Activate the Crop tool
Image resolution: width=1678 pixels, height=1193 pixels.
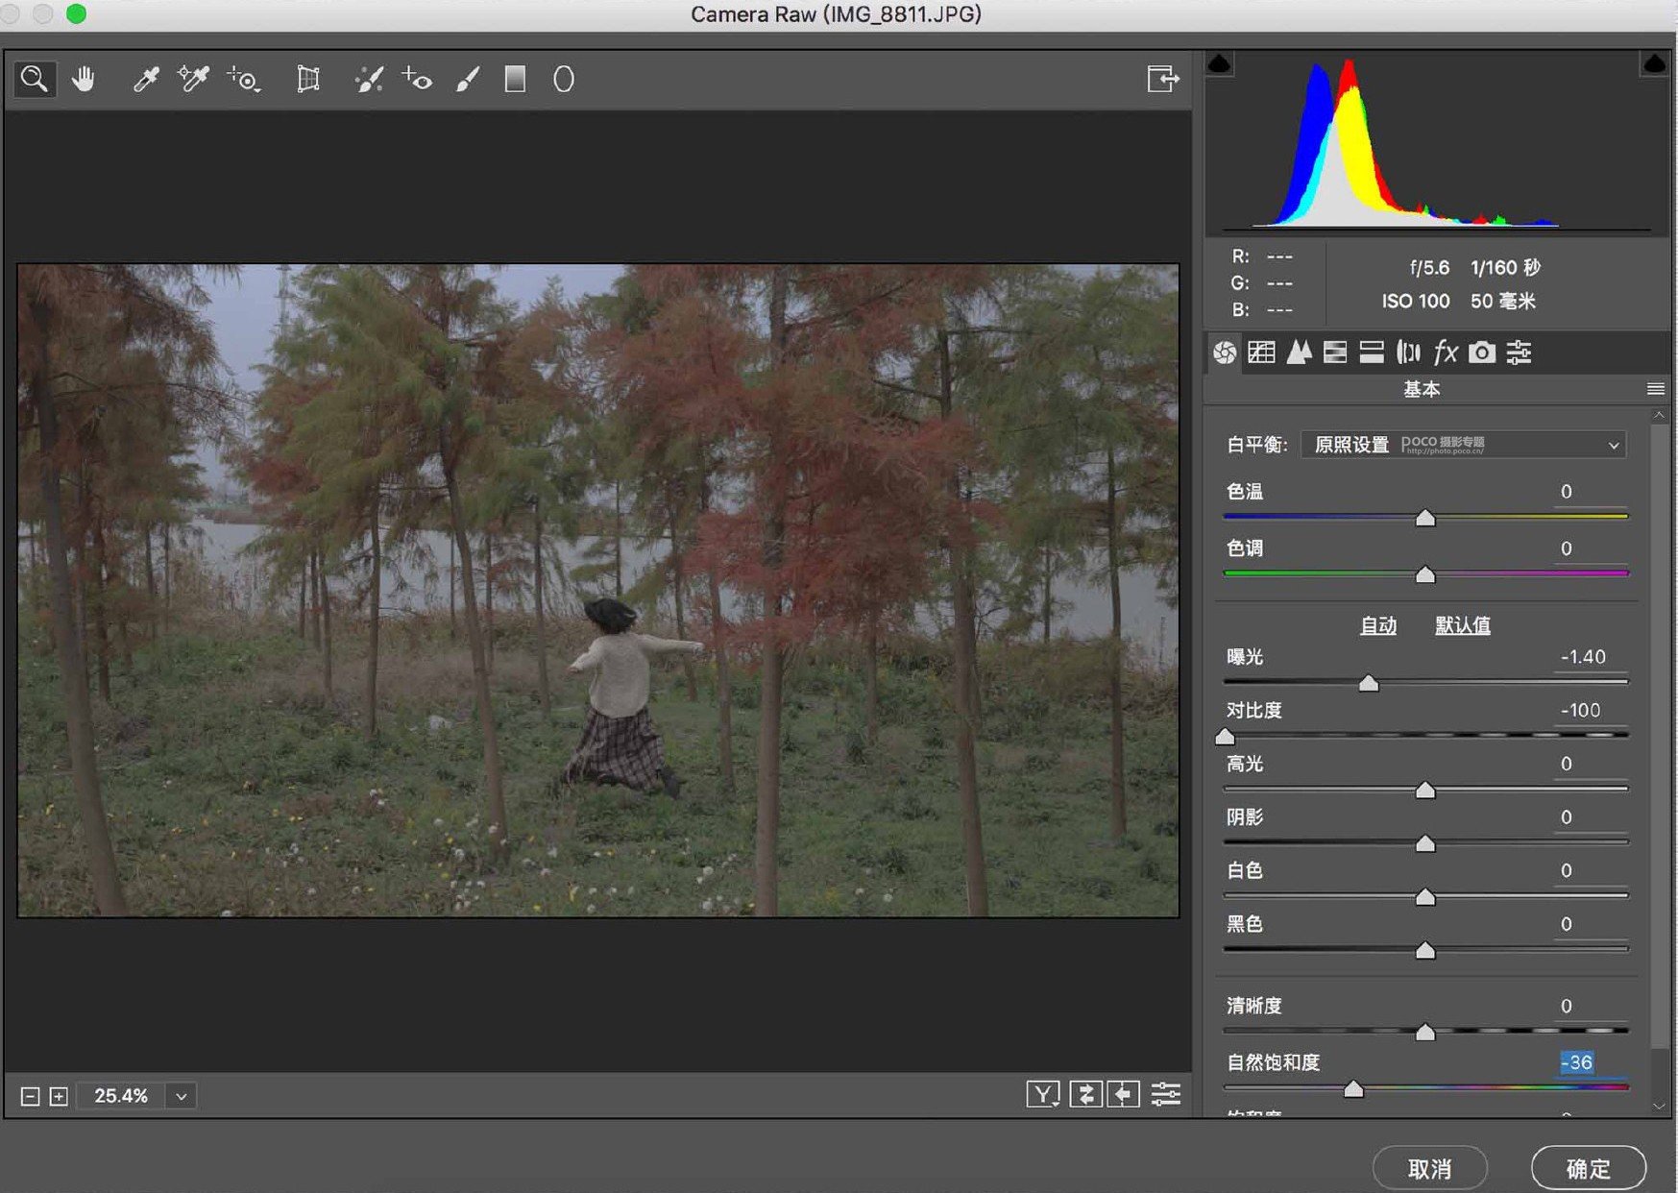pyautogui.click(x=307, y=79)
